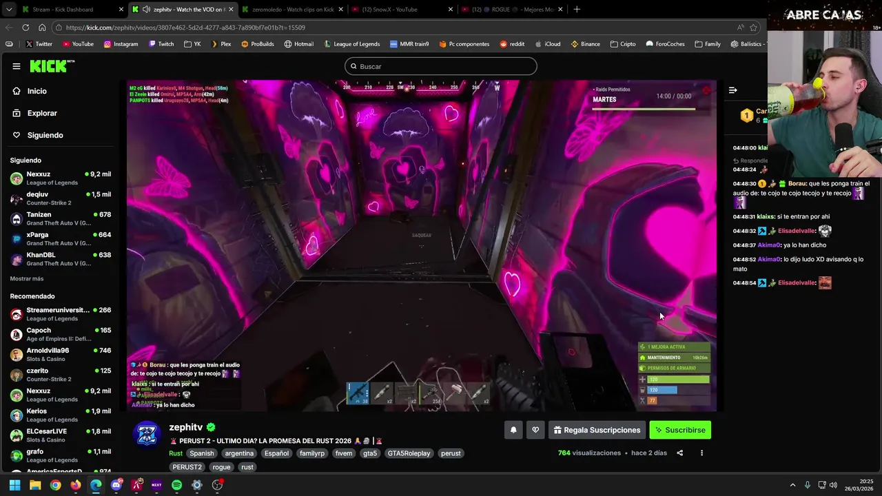
Task: Open Arnoldvilla96's Slots & Casino channel
Action: (x=61, y=354)
